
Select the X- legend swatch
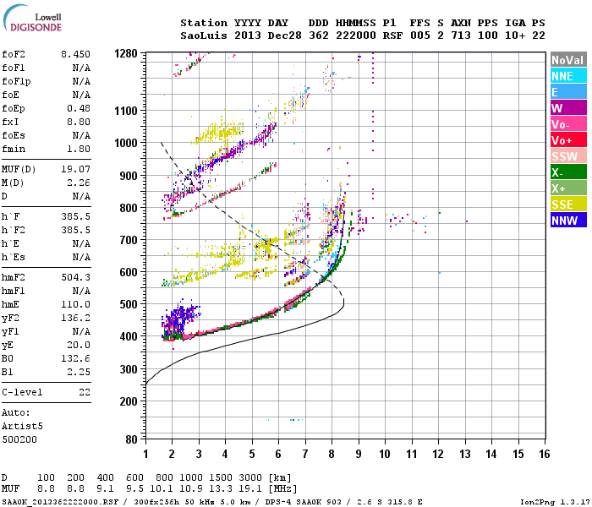[x=568, y=172]
